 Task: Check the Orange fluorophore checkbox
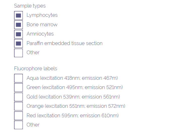pos(18,106)
